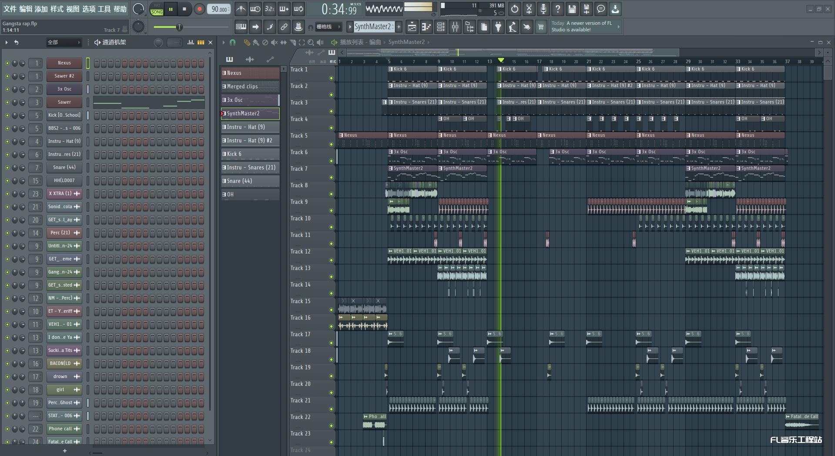Select the draw pencil tool in playlist

[247, 42]
